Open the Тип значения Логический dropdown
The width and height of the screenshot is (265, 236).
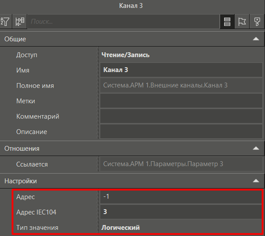click(181, 228)
